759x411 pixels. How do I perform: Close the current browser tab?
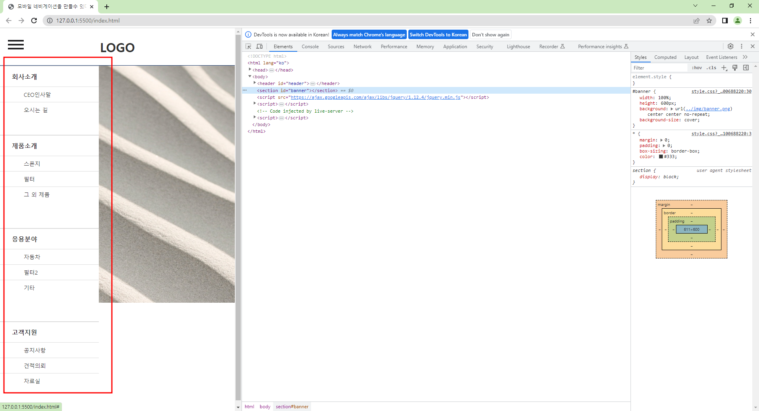pyautogui.click(x=92, y=7)
